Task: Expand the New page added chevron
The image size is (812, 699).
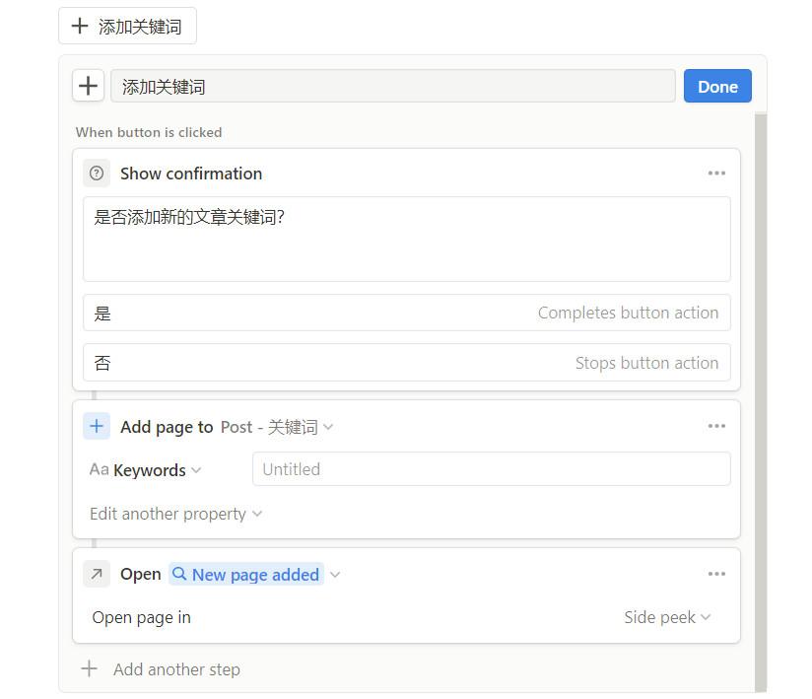Action: (x=335, y=574)
